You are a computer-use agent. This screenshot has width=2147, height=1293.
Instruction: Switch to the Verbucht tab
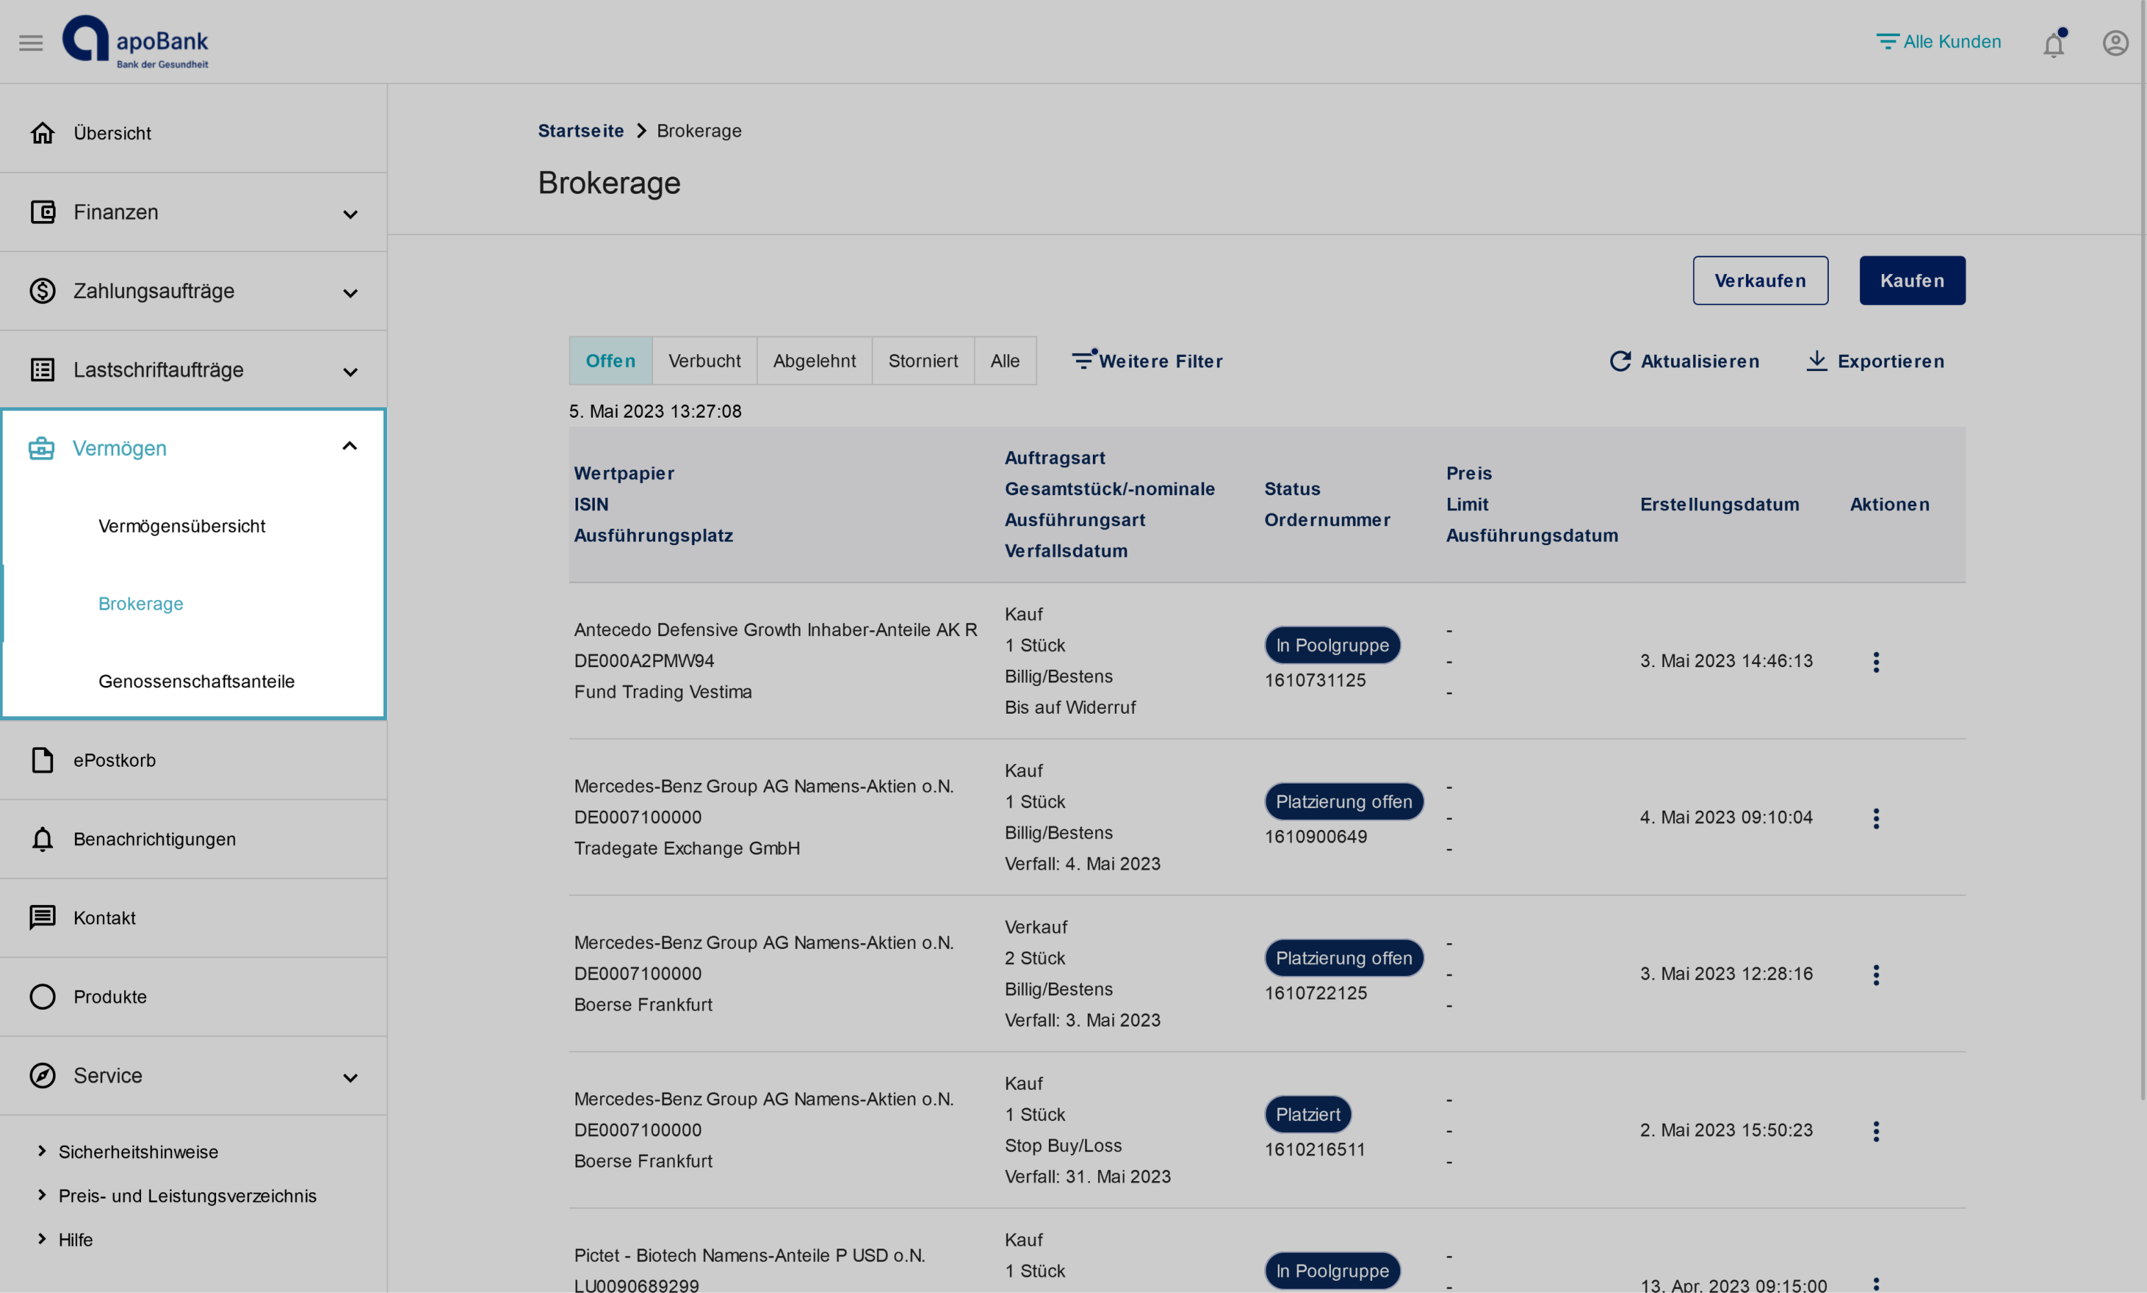704,361
